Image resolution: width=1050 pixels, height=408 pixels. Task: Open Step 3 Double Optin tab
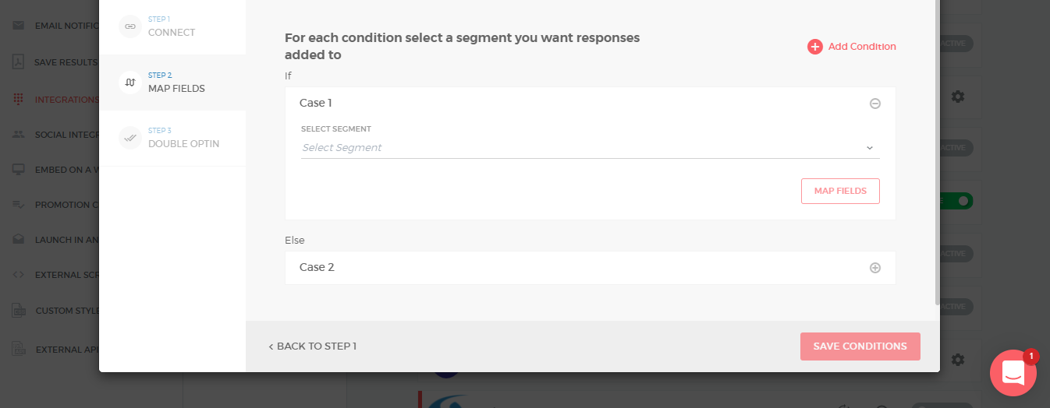pos(172,138)
